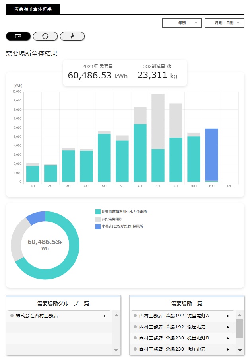Click the lightning bolt icon button
This screenshot has height=359, width=248.
click(x=72, y=36)
